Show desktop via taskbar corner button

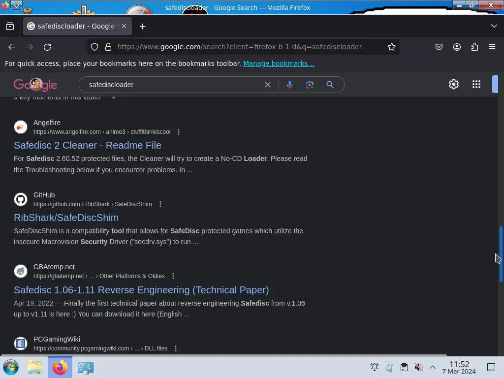tap(491, 367)
